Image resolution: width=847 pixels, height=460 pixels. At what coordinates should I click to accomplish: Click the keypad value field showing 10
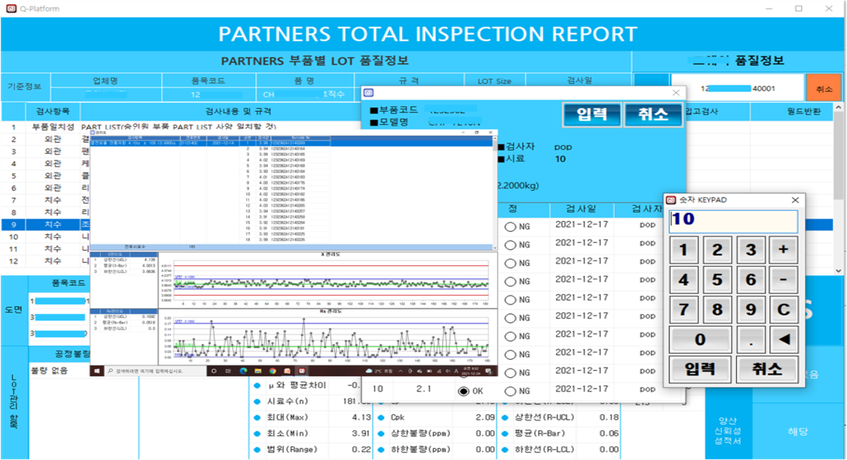(x=733, y=221)
